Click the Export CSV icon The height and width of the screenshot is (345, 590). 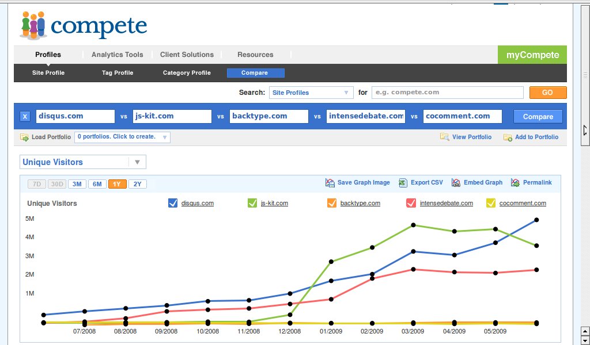click(x=403, y=183)
